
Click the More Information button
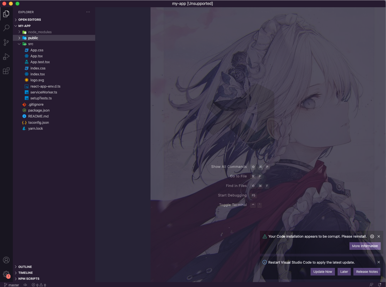click(x=365, y=246)
